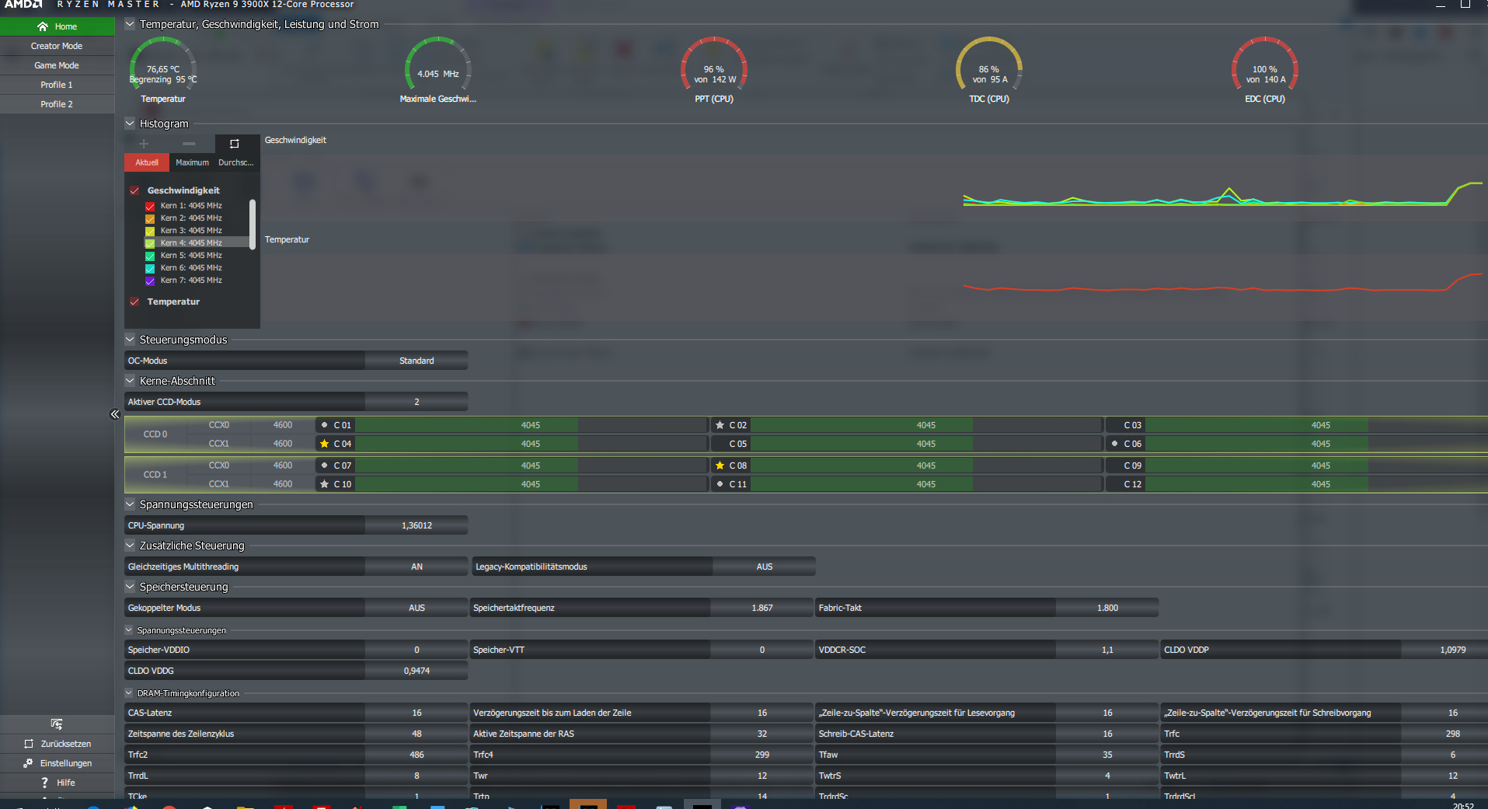This screenshot has height=809, width=1488.
Task: Click the PPT (CPU) gauge dial
Action: coord(714,65)
